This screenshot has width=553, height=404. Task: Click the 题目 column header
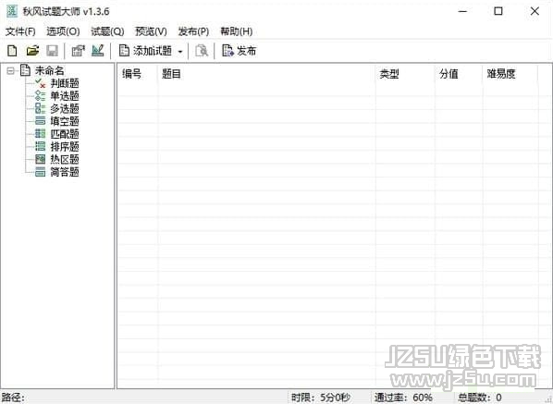(x=267, y=74)
